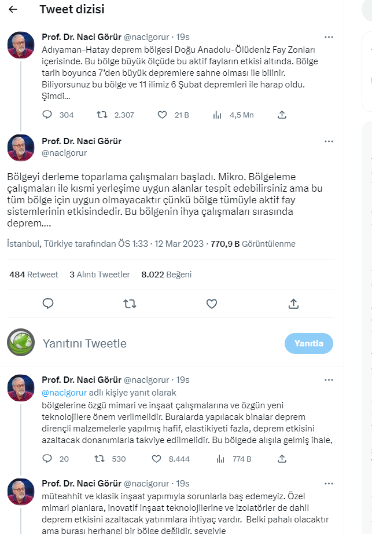The image size is (372, 534).
Task: Open more options on the reply with 530 retweets
Action: tap(329, 380)
